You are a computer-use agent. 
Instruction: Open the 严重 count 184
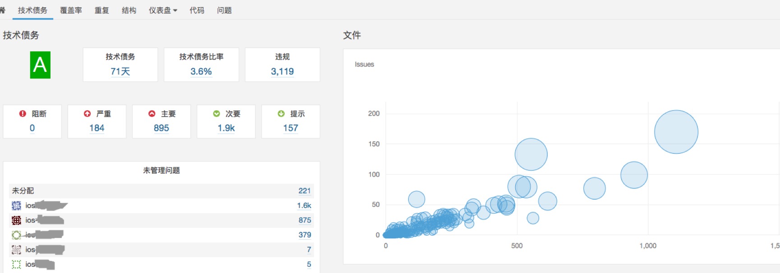coord(97,128)
